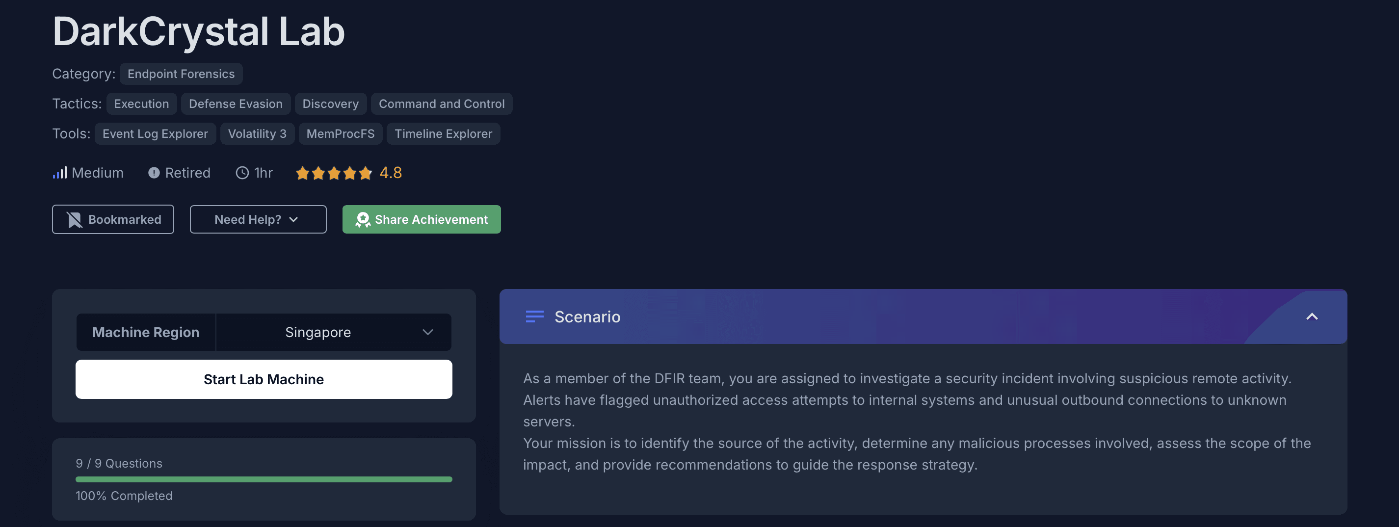
Task: Click the Share Achievement button
Action: (422, 219)
